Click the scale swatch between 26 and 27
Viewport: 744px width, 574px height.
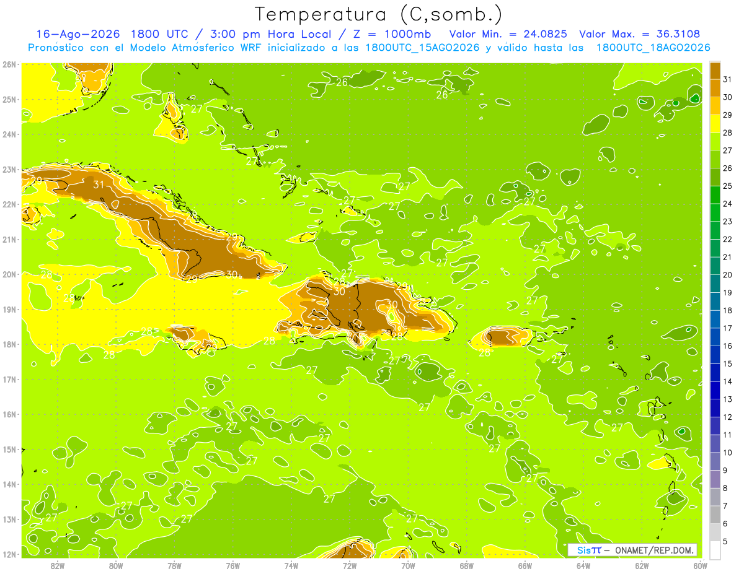coord(715,159)
